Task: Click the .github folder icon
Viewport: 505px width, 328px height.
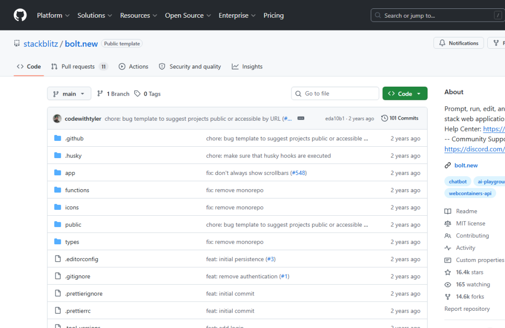Action: 58,138
